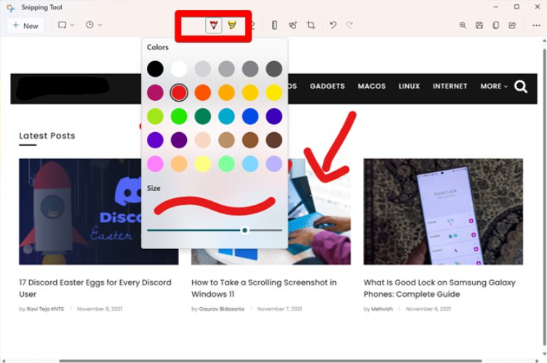Click LINUX in the site navigation
Image resolution: width=547 pixels, height=363 pixels.
pos(410,86)
